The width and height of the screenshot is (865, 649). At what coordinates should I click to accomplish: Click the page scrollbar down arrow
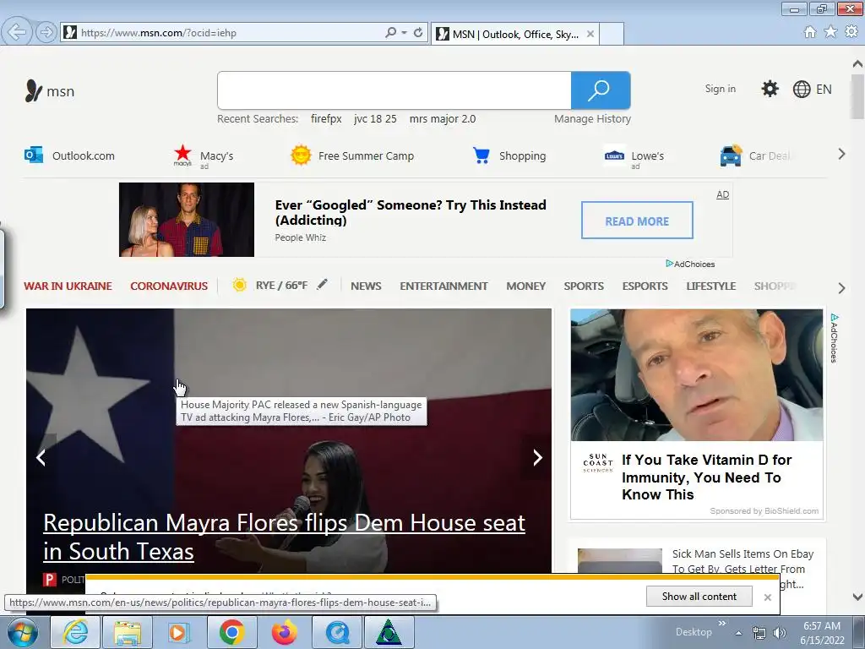coord(857,597)
